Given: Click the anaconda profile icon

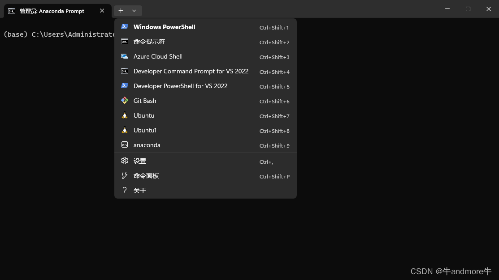Looking at the screenshot, I should coord(125,145).
